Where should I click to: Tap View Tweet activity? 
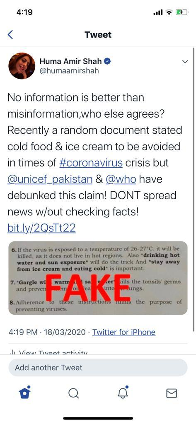pyautogui.click(x=49, y=352)
